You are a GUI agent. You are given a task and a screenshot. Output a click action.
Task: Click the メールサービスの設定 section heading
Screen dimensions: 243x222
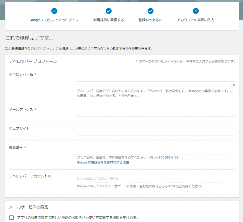(28, 207)
